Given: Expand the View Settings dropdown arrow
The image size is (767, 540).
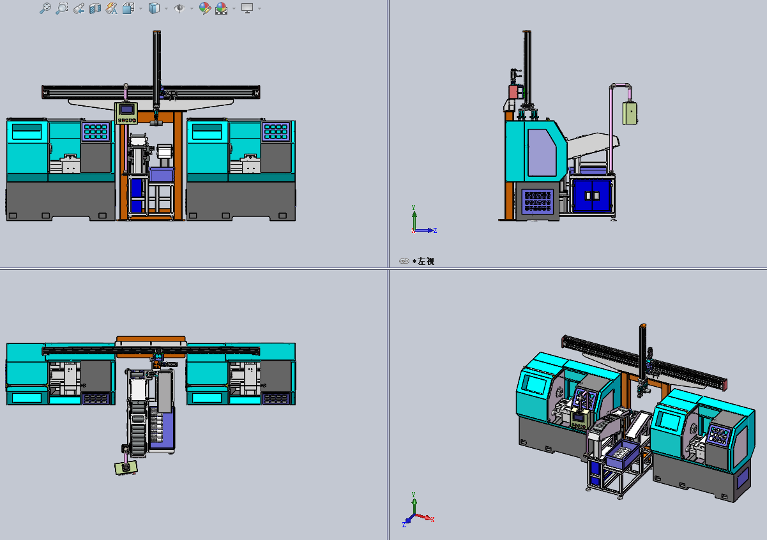Looking at the screenshot, I should click(259, 8).
